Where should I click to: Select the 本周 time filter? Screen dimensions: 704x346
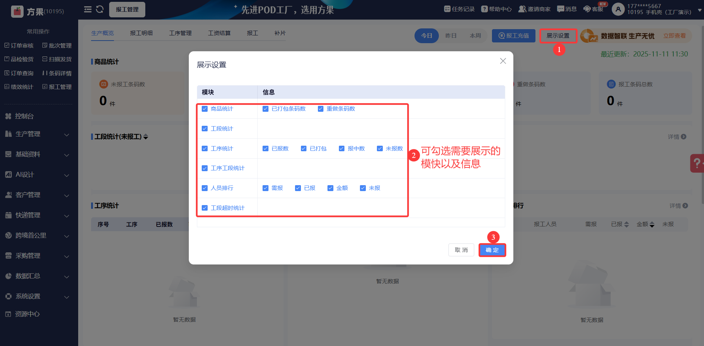point(475,36)
